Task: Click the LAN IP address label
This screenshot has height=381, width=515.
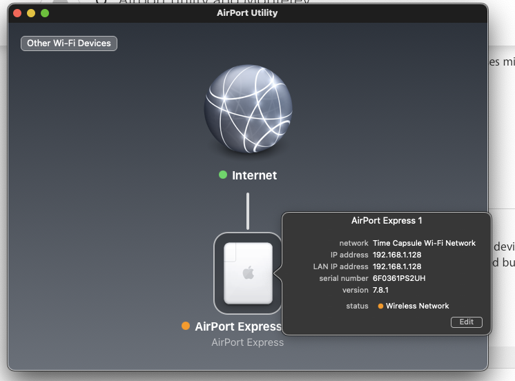Action: coord(340,266)
